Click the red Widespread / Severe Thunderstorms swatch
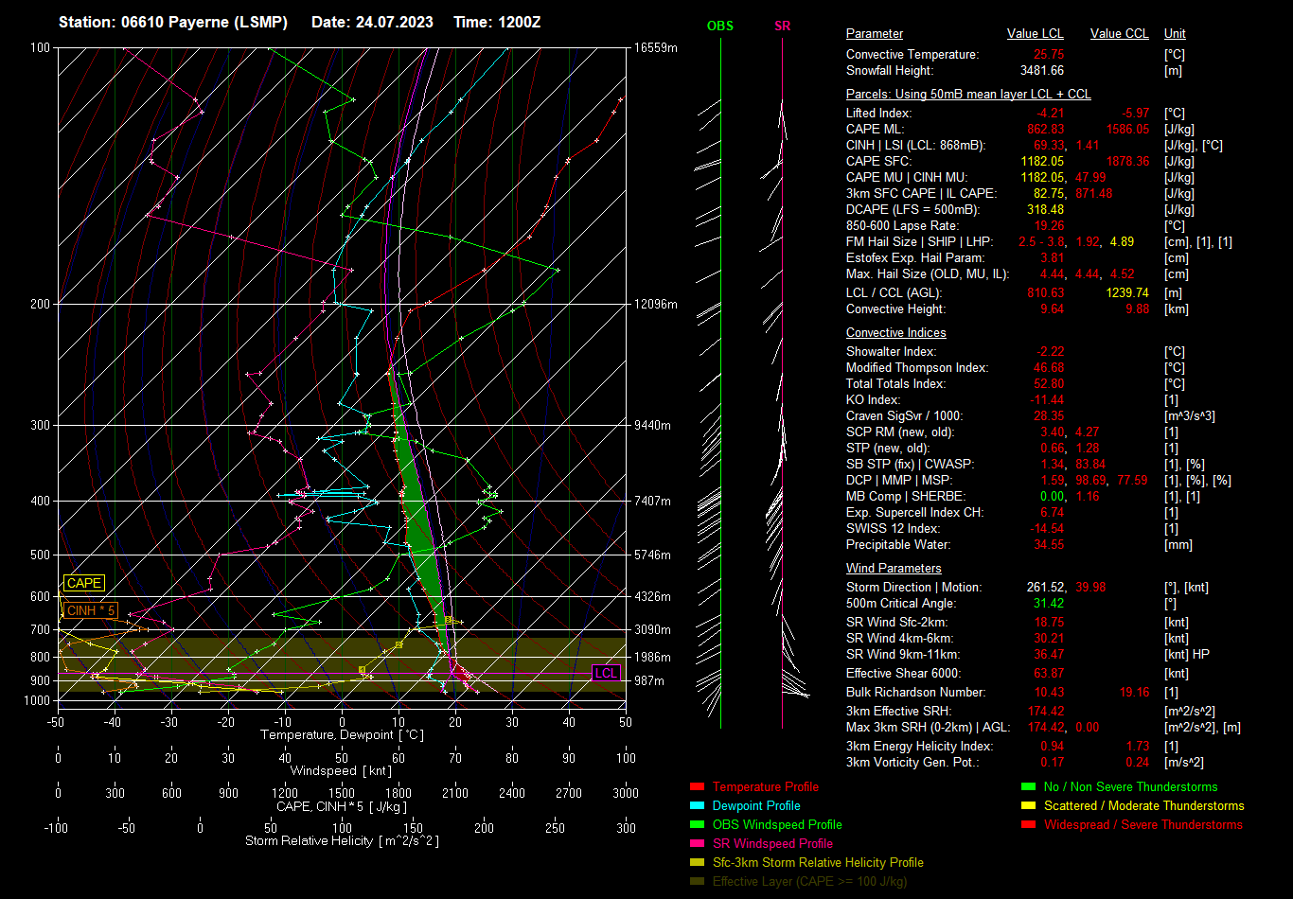 pyautogui.click(x=1028, y=825)
